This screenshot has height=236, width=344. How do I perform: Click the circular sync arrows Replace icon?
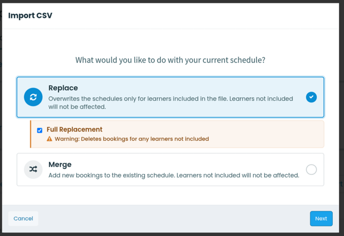point(33,97)
